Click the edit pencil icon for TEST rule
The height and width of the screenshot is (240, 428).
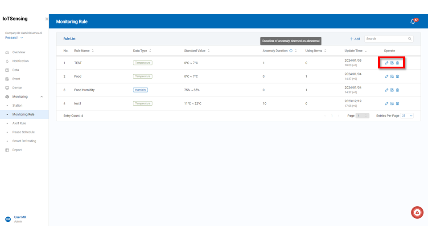pyautogui.click(x=387, y=63)
